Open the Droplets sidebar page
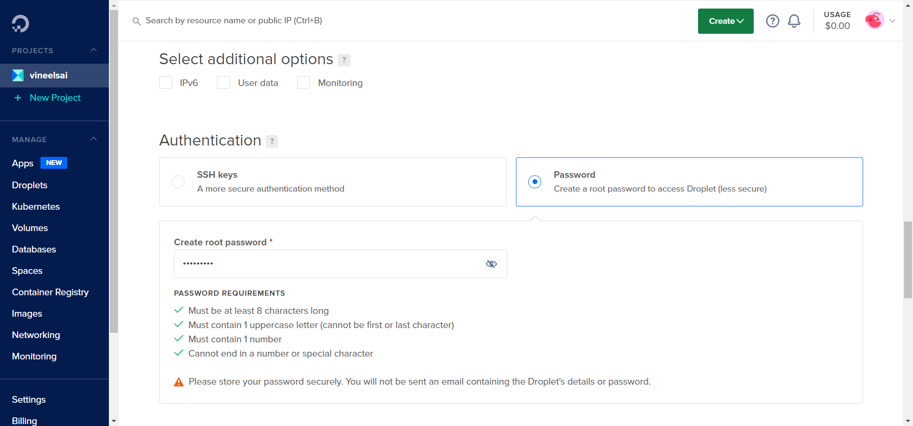Screen dimensions: 913x426 29,185
